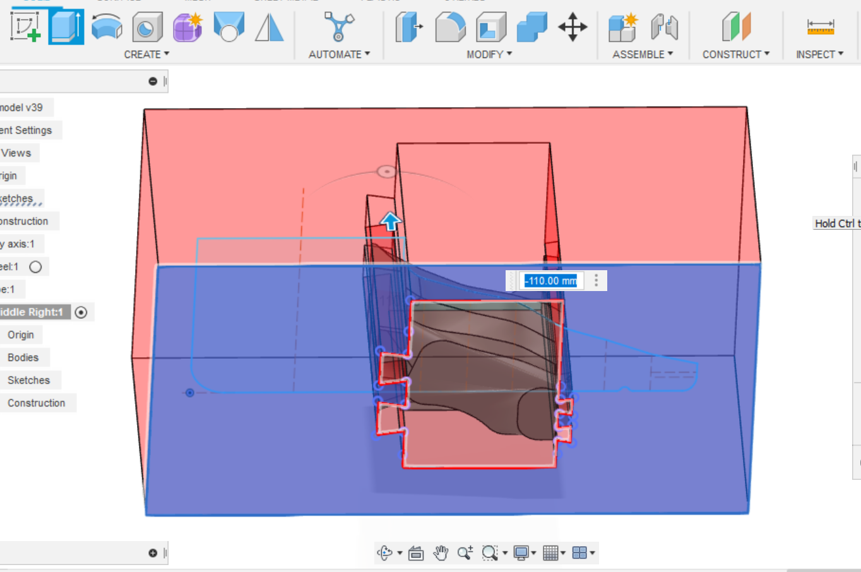Edit the -110.00 mm distance input field
This screenshot has height=572, width=861.
coord(550,280)
